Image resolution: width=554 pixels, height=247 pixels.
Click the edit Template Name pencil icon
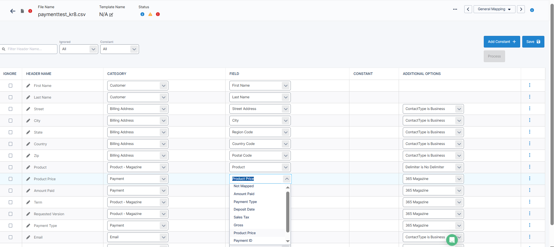tap(111, 15)
